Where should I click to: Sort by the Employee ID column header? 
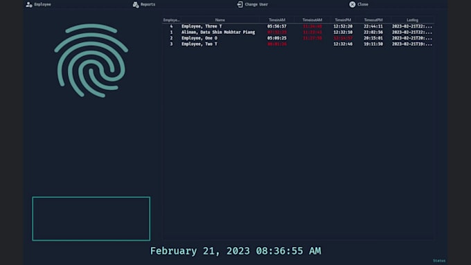[172, 20]
